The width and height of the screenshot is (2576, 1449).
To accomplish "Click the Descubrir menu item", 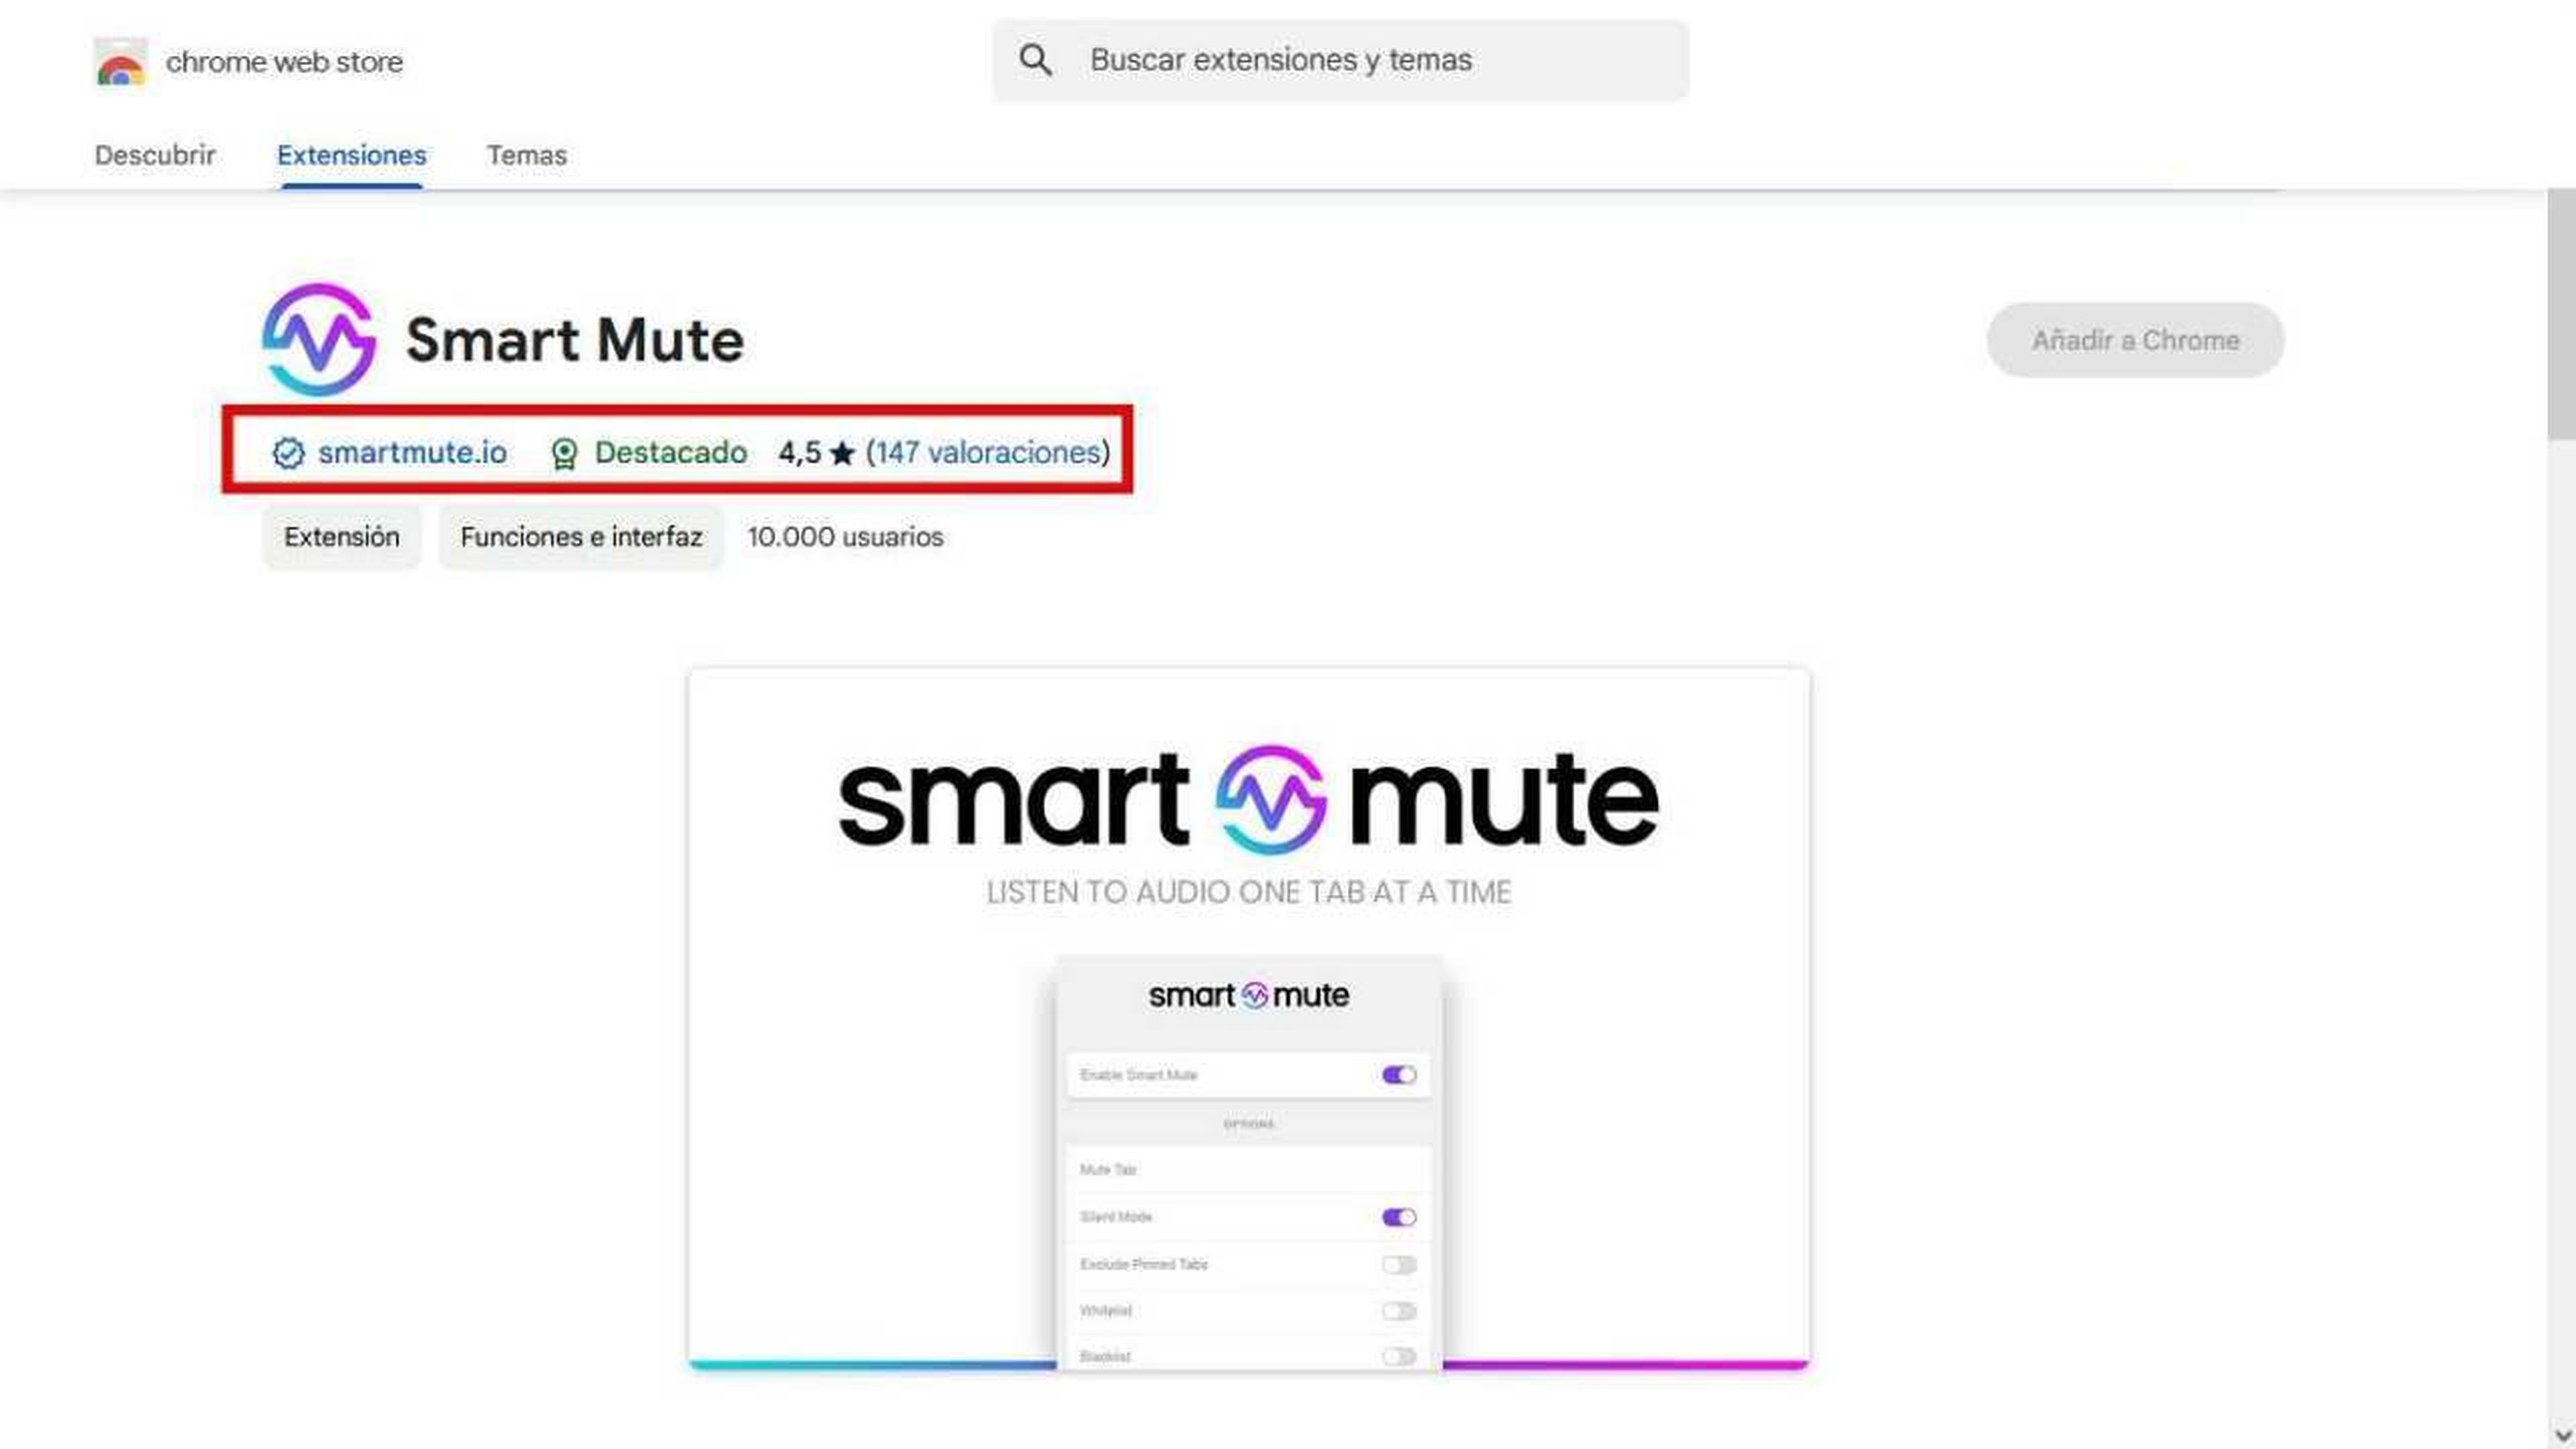I will [x=154, y=154].
